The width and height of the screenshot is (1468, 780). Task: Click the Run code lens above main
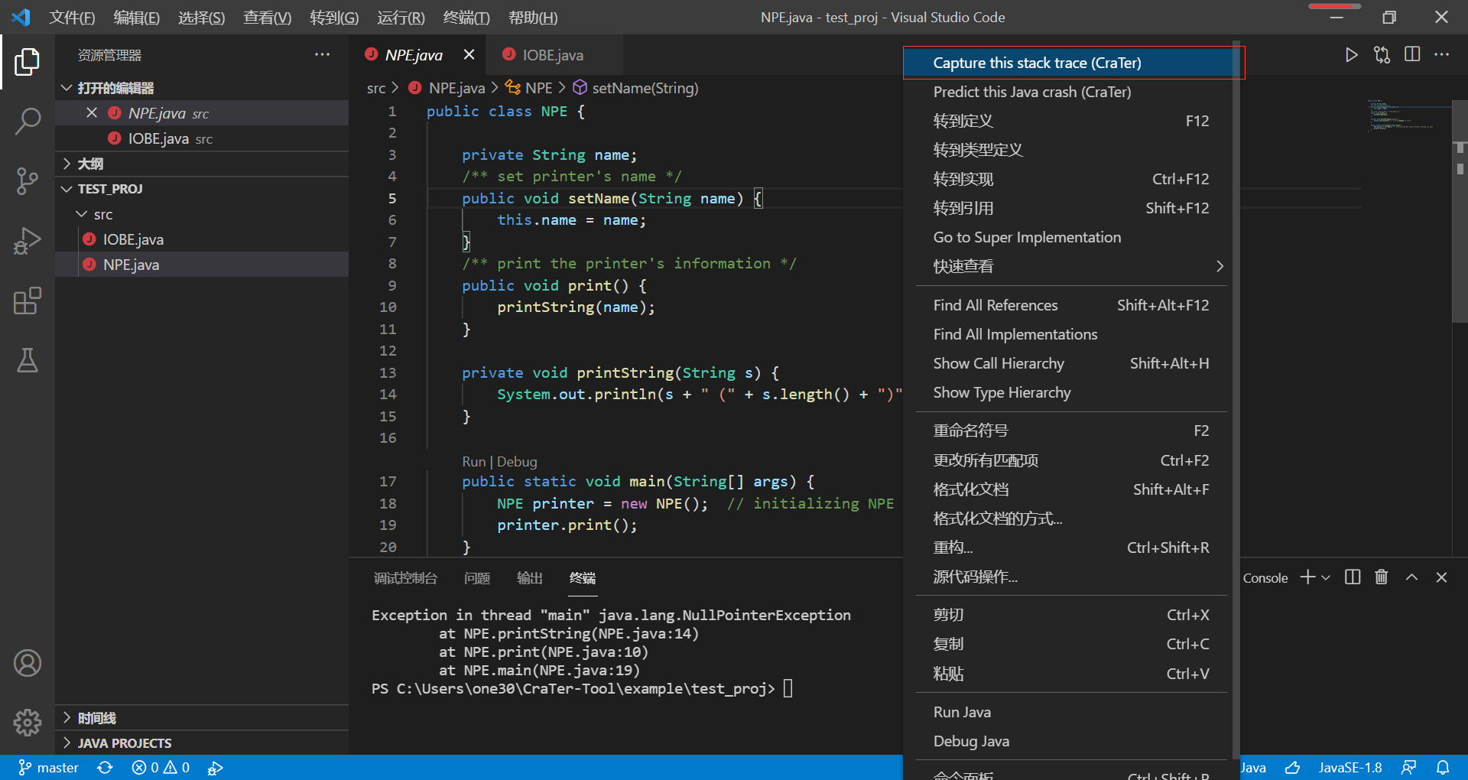[x=474, y=462]
